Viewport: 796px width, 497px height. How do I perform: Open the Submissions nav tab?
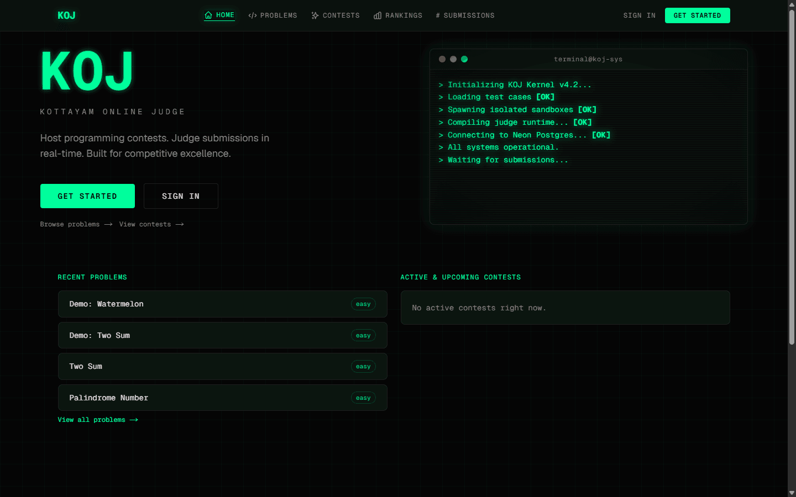click(x=465, y=15)
